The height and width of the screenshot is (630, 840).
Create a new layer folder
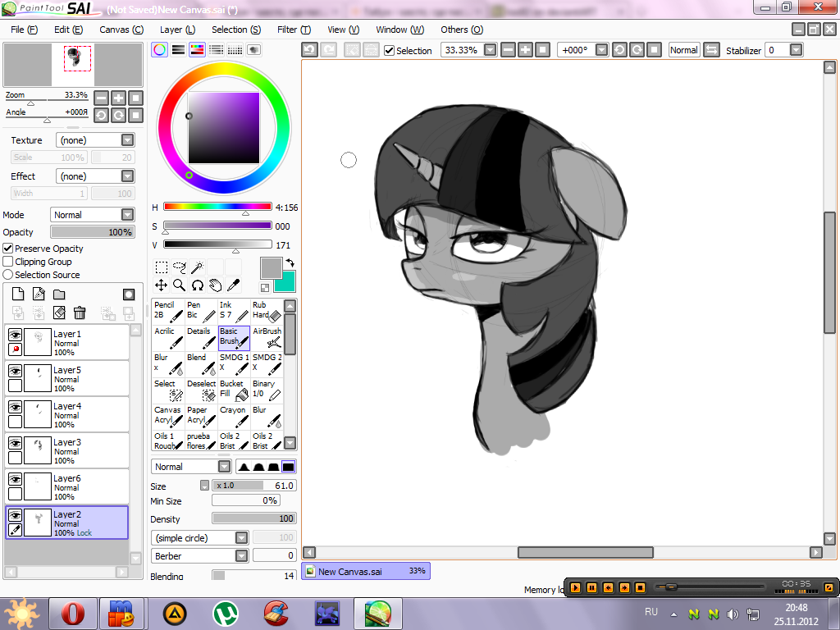(x=59, y=294)
